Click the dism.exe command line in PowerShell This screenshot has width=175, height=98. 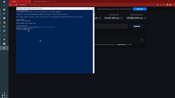[x=49, y=17]
